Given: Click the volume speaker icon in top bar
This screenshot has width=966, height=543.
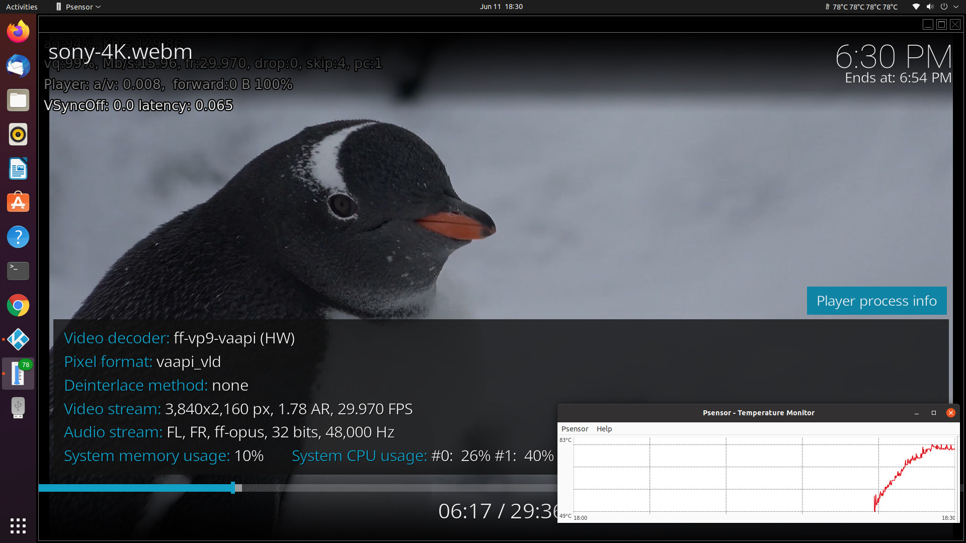Looking at the screenshot, I should [x=930, y=7].
